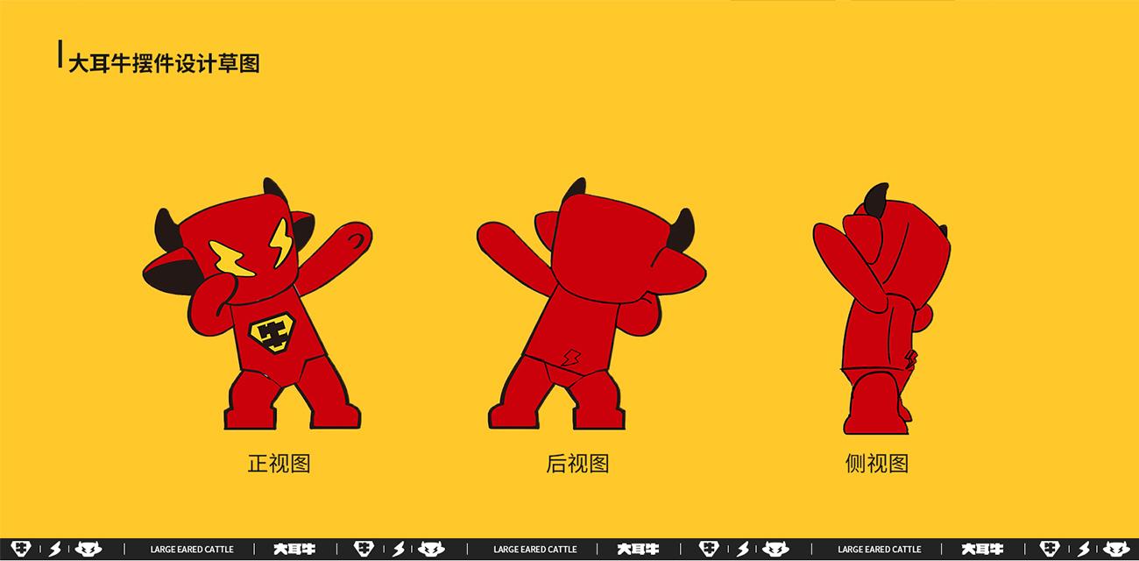The width and height of the screenshot is (1139, 561).
Task: Click the 大耳牛摆件设计草图 title
Action: 164,63
